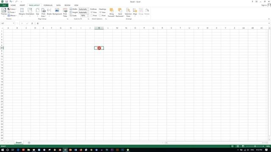This screenshot has height=152, width=271.
Task: Switch to the FORMULAS tab
Action: point(48,5)
